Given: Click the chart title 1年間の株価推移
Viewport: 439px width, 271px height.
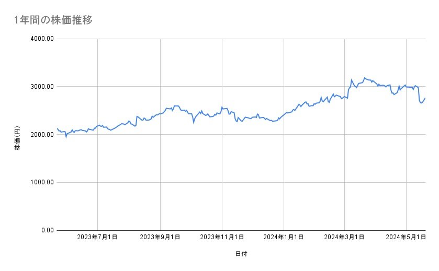Looking at the screenshot, I should [54, 20].
